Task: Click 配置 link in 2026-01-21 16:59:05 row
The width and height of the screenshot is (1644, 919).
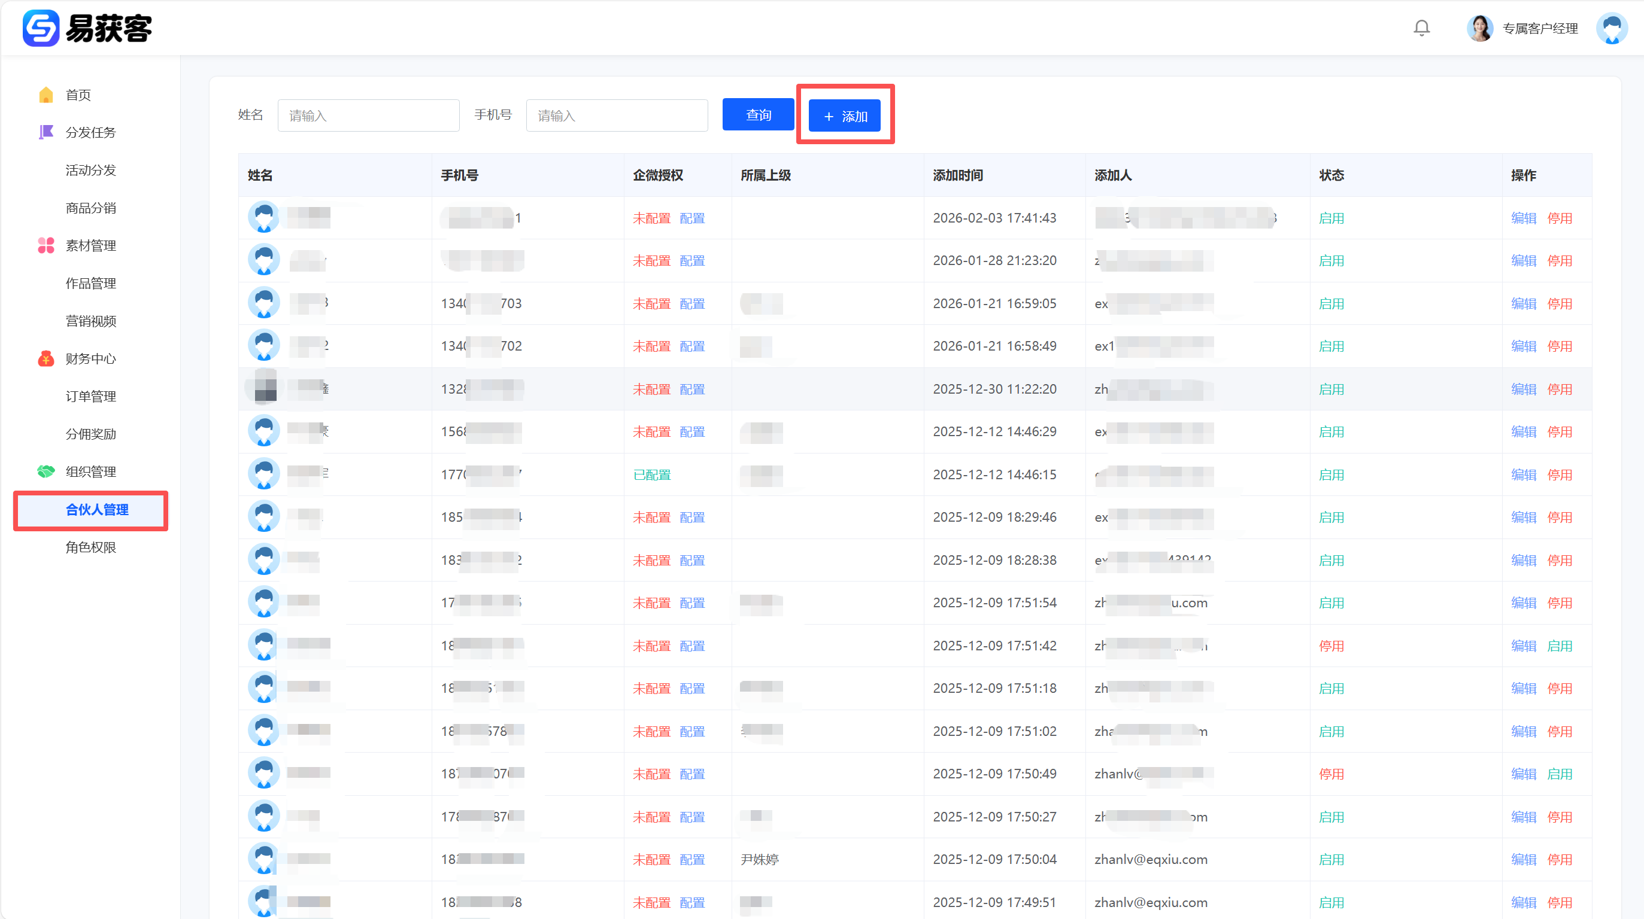Action: (692, 303)
